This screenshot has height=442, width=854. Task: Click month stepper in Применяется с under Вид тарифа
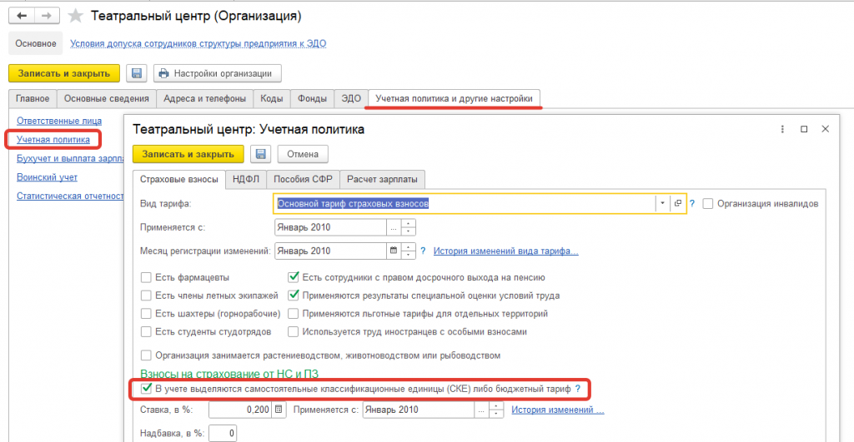(408, 227)
